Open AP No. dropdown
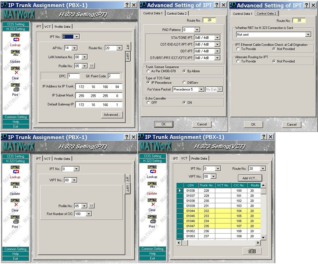The image size is (318, 264). pyautogui.click(x=74, y=48)
